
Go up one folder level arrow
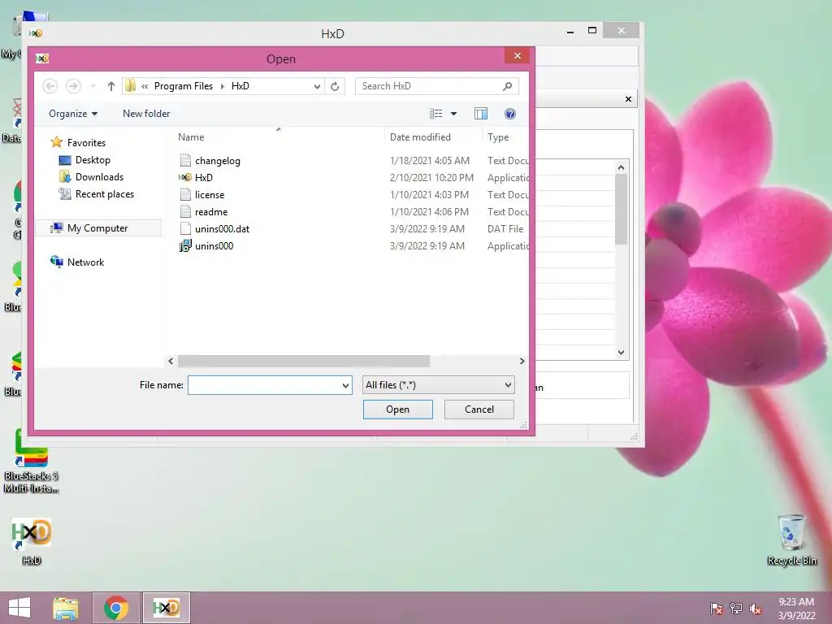[x=110, y=86]
